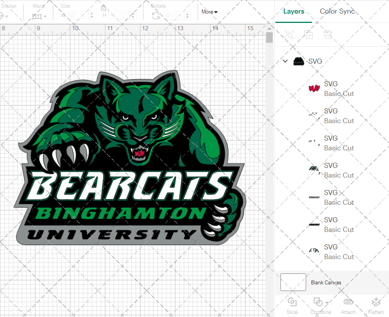
Task: Click the white canvas color swatch
Action: coord(293,282)
